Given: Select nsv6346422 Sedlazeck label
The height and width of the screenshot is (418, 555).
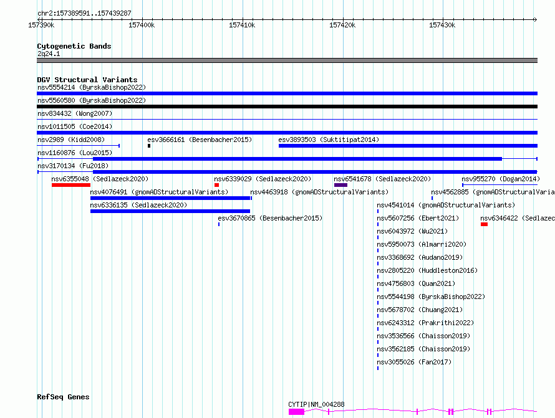Looking at the screenshot, I should (x=518, y=218).
